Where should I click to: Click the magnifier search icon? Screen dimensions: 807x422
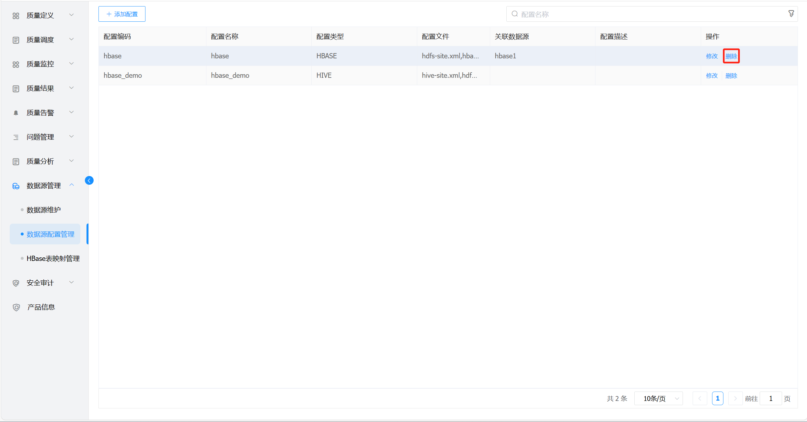tap(514, 14)
